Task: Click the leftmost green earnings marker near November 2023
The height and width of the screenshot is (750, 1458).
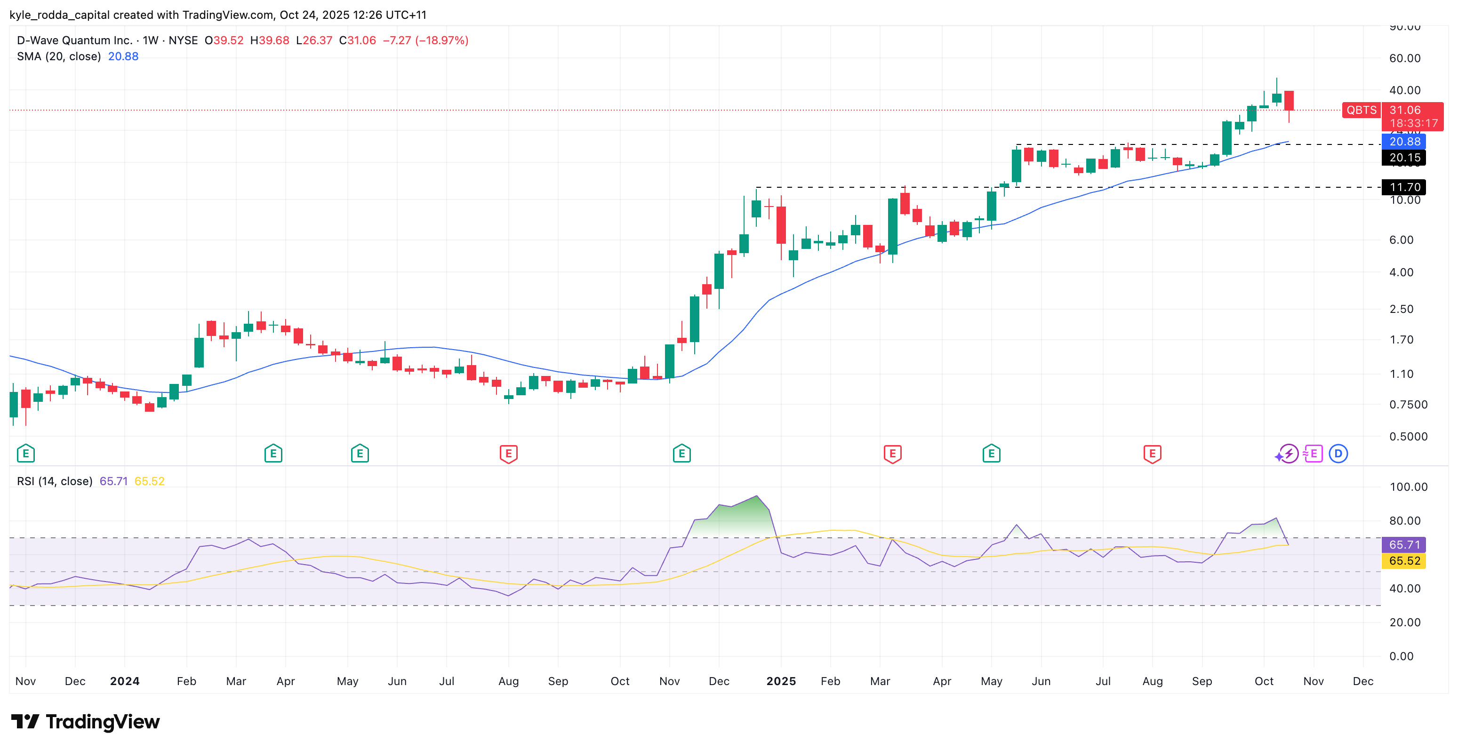Action: [25, 454]
